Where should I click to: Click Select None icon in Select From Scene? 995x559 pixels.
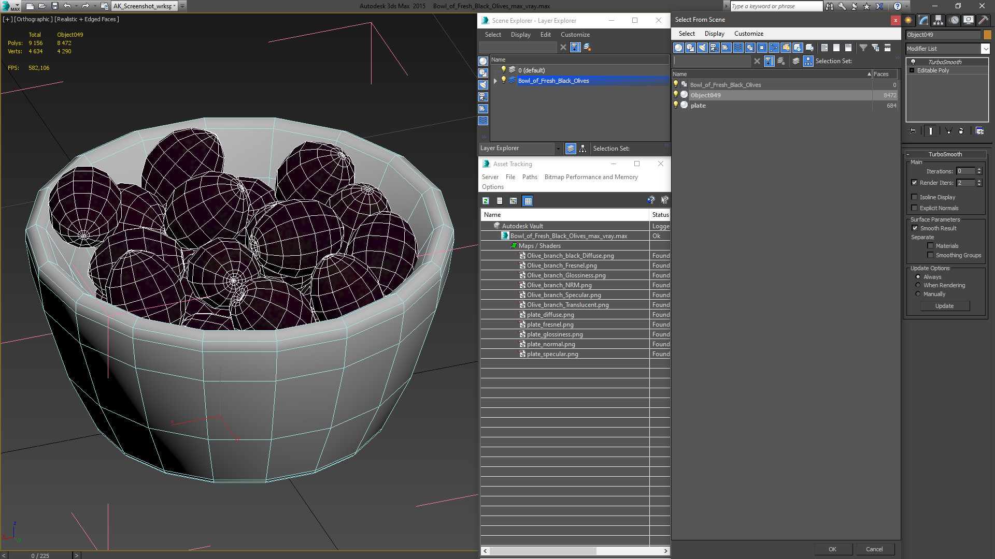point(836,48)
